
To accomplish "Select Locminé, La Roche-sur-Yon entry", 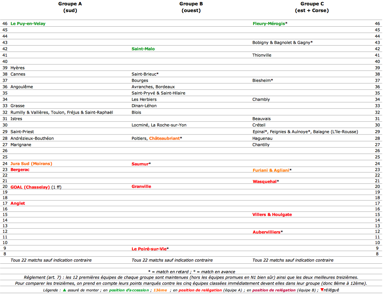I will (x=159, y=125).
